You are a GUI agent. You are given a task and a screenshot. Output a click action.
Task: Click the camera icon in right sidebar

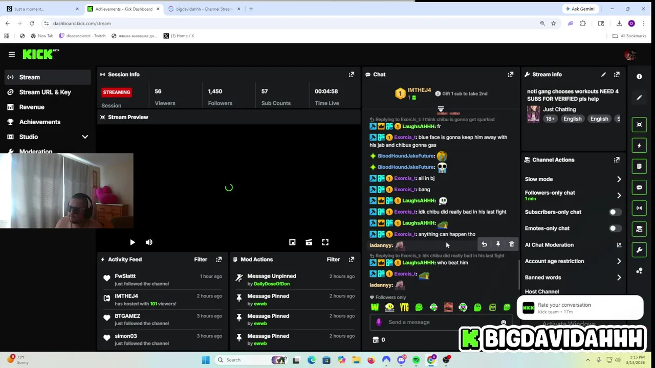(639, 229)
